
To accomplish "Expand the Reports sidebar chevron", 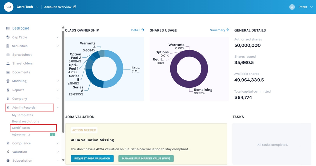I will coord(58,90).
